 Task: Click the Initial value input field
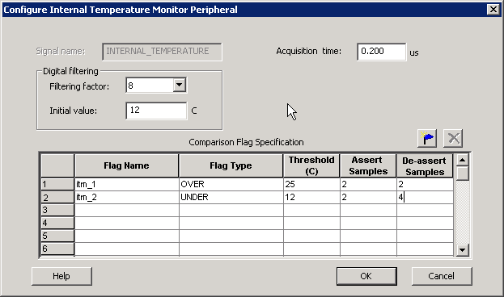coord(156,111)
